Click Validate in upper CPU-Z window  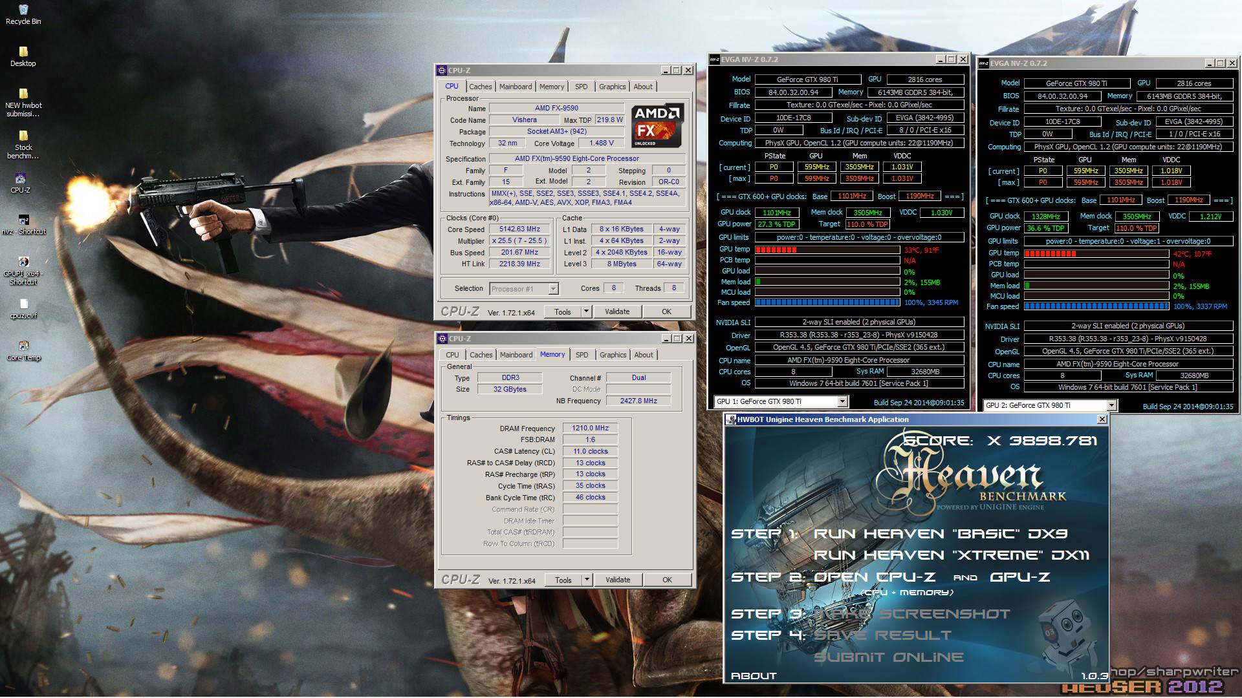pos(617,312)
